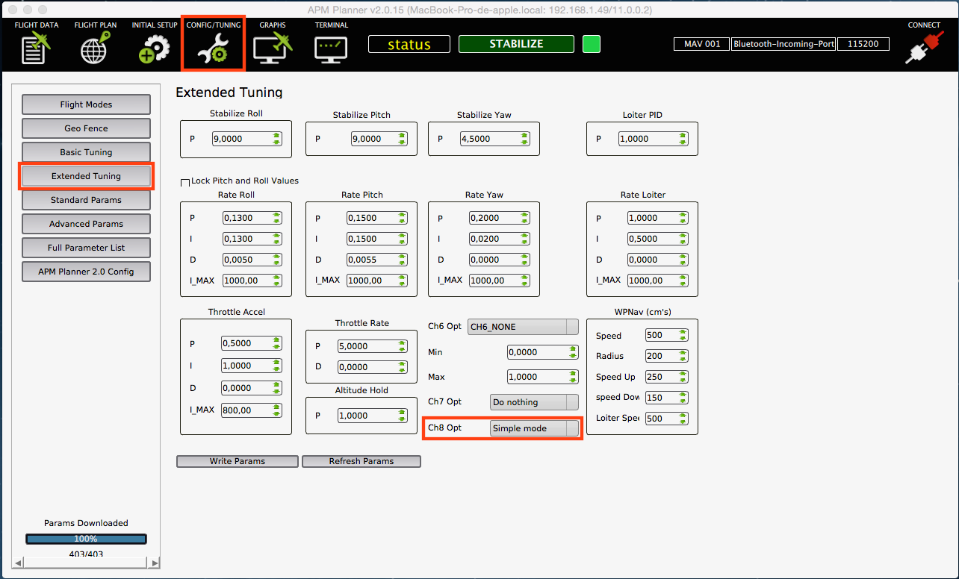Click the Refresh Params button
The image size is (959, 579).
361,461
